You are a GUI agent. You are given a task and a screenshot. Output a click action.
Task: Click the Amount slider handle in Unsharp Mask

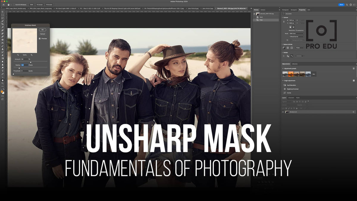[31, 62]
